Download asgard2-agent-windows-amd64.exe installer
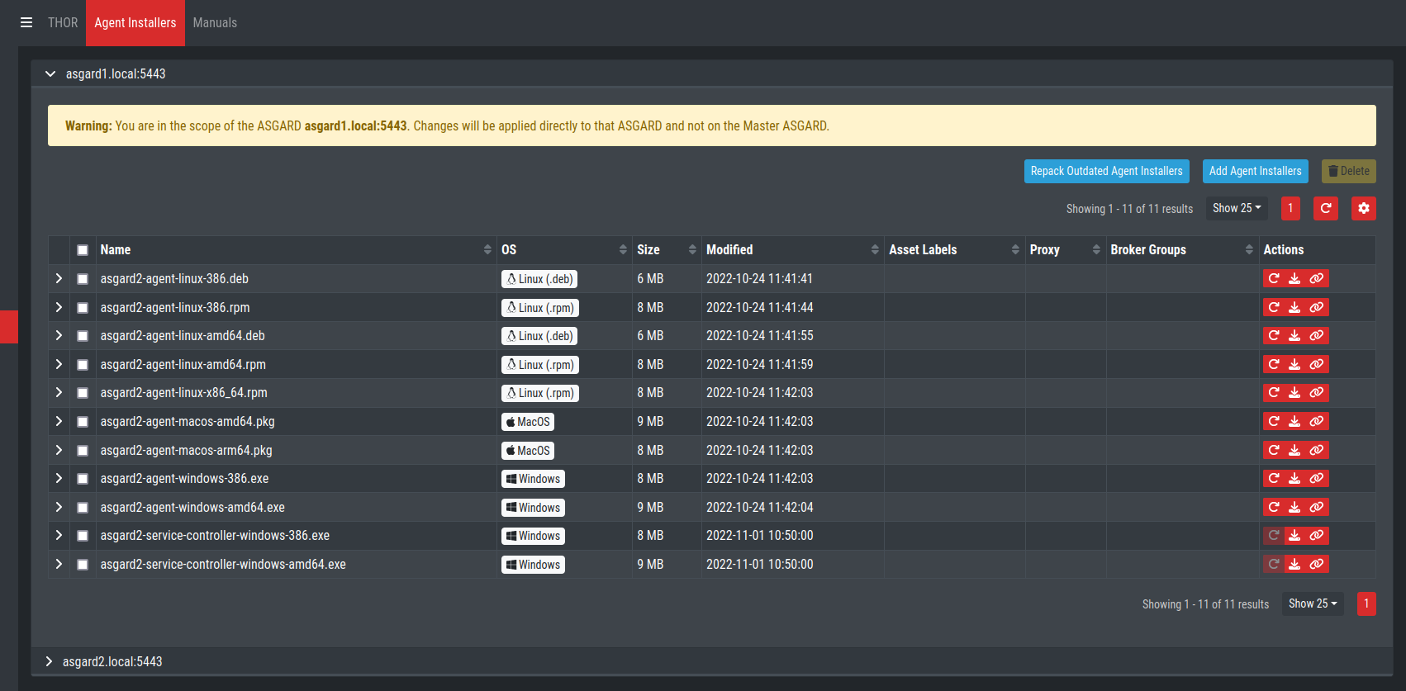Screen dimensions: 1406x691 click(1294, 508)
